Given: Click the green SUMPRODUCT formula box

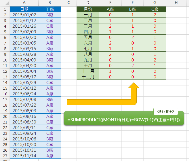Looking at the screenshot, I should coord(124,118).
